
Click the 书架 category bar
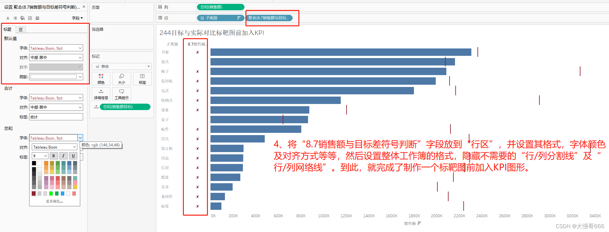tap(341, 52)
